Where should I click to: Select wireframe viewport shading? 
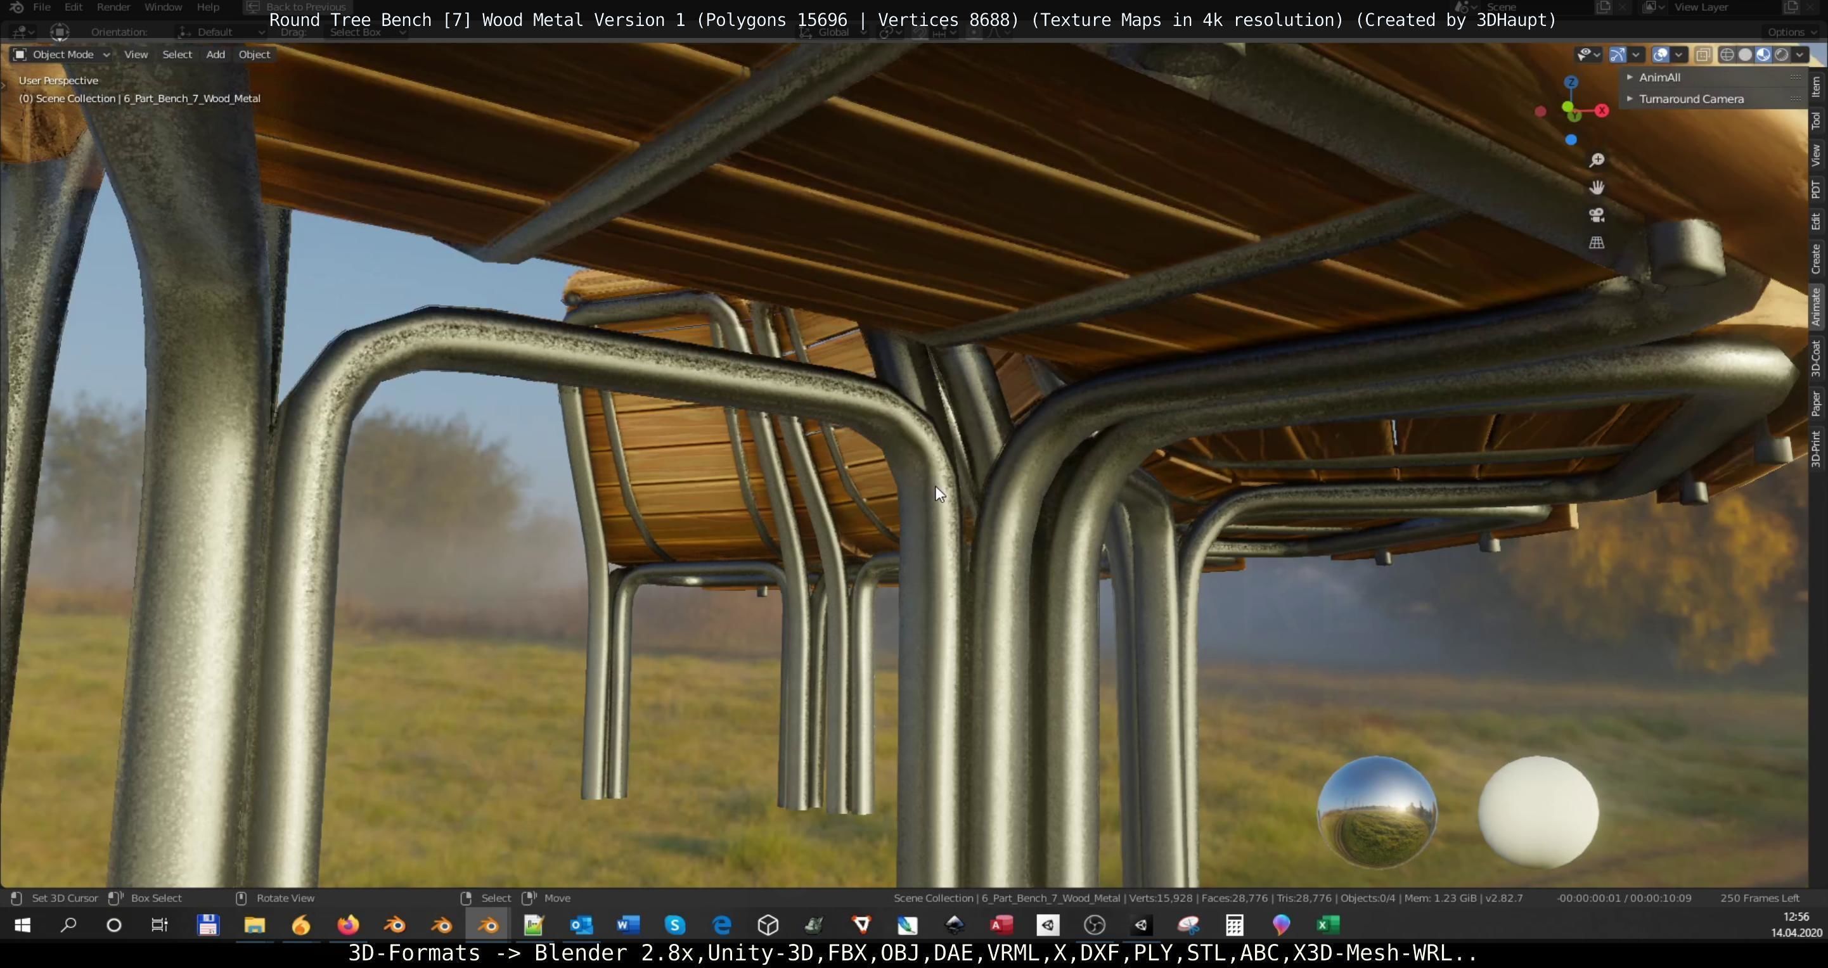tap(1727, 54)
